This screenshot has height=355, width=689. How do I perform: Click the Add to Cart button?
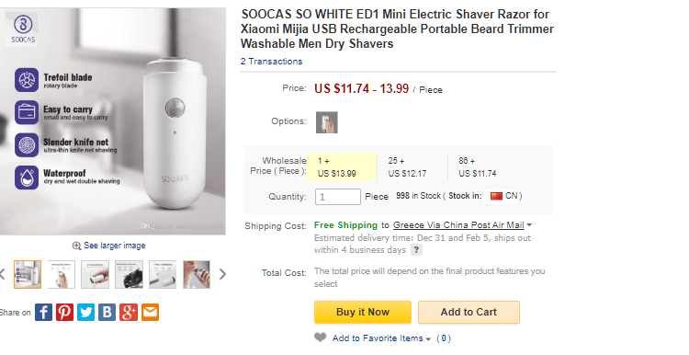pyautogui.click(x=469, y=313)
